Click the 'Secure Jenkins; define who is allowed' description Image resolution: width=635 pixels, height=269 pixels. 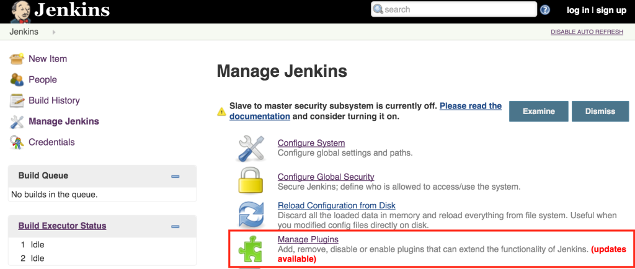(399, 187)
